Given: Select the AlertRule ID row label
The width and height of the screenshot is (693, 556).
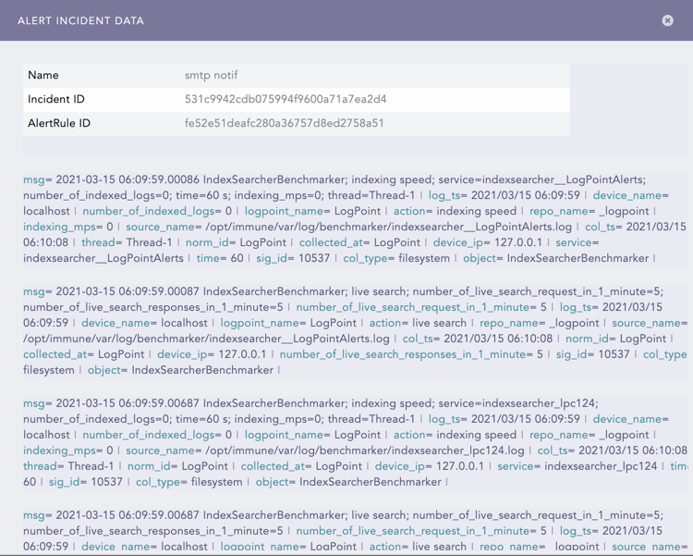Looking at the screenshot, I should pyautogui.click(x=59, y=123).
